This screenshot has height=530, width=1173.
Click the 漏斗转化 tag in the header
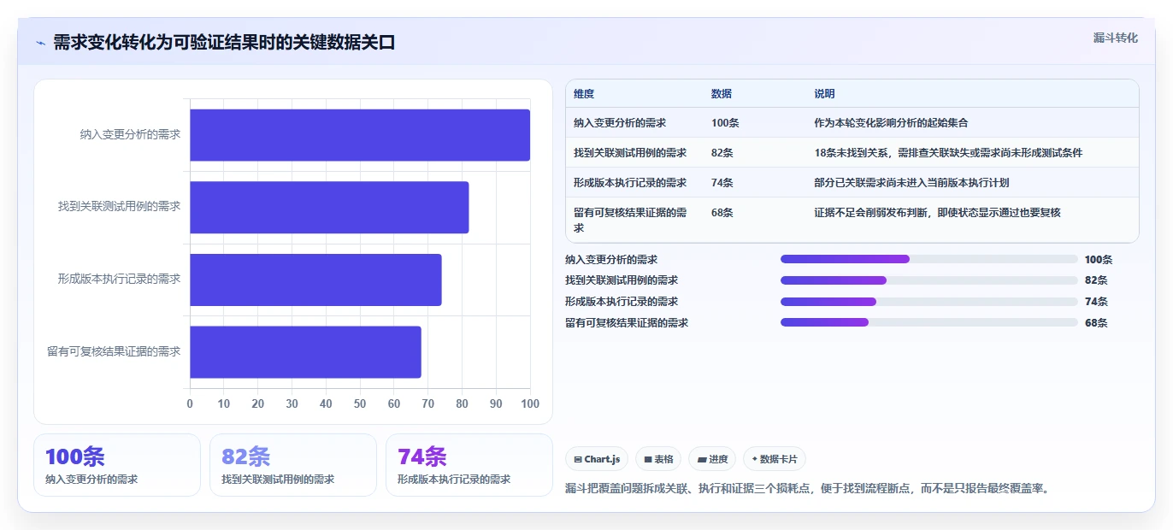(x=1116, y=38)
